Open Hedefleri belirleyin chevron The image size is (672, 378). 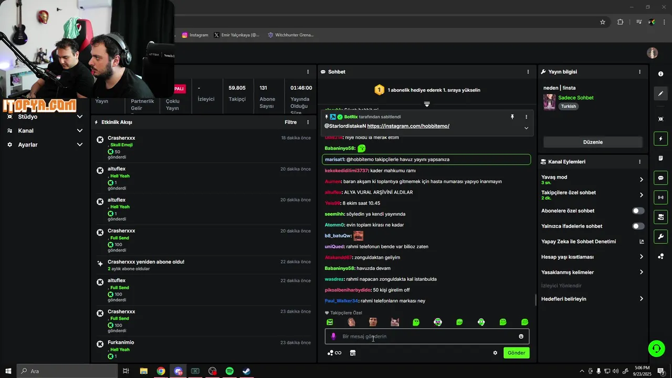[x=641, y=299]
